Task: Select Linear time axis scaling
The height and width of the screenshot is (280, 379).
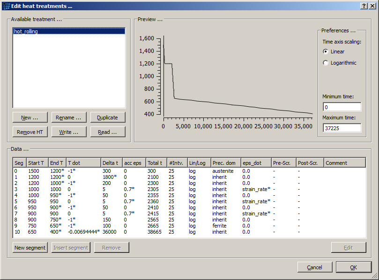Action: 326,52
